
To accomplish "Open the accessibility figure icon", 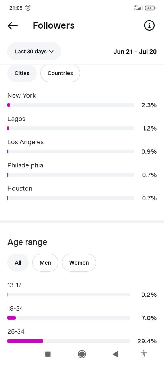I will (x=144, y=354).
